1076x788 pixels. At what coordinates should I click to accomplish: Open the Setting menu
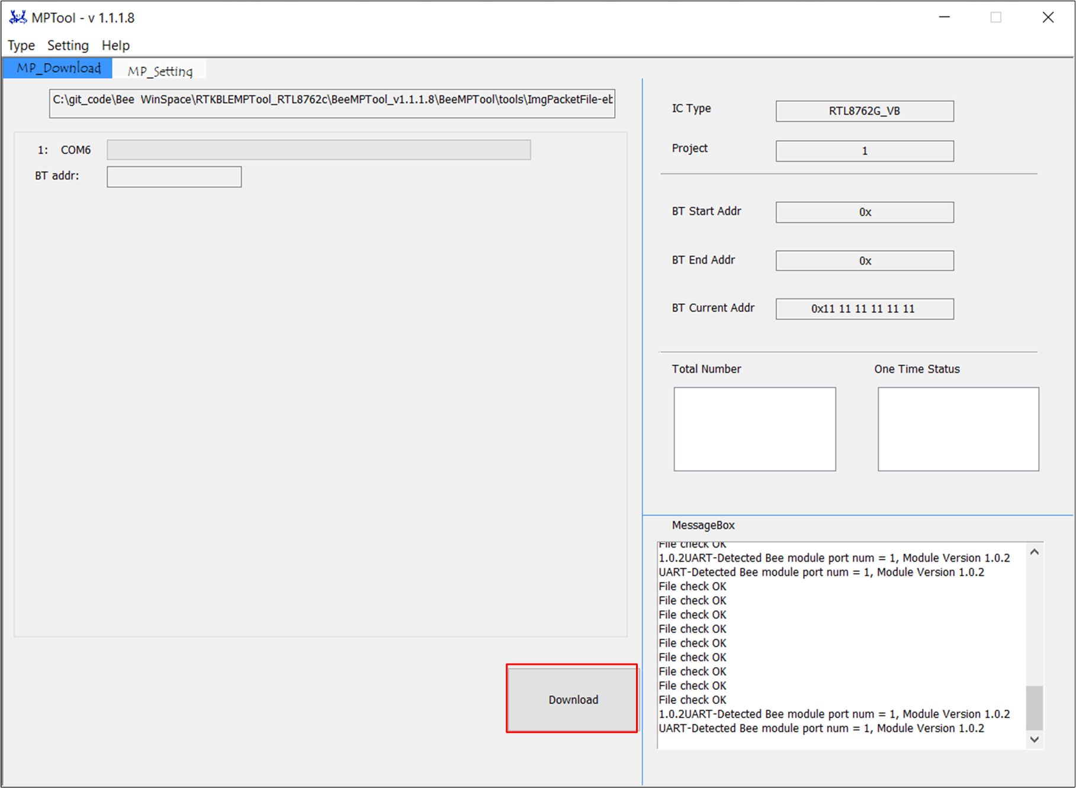(x=68, y=46)
